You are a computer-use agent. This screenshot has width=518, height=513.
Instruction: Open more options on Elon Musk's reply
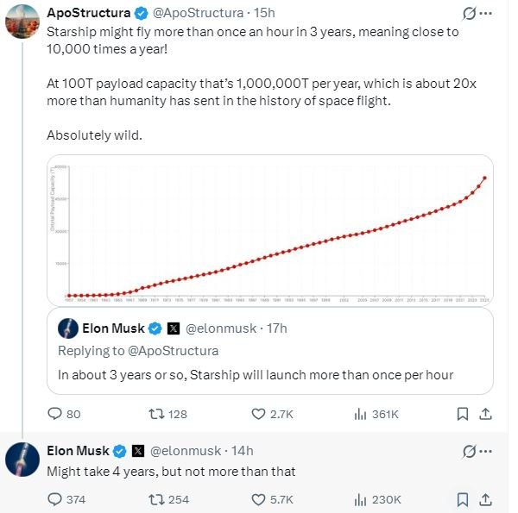click(x=489, y=451)
